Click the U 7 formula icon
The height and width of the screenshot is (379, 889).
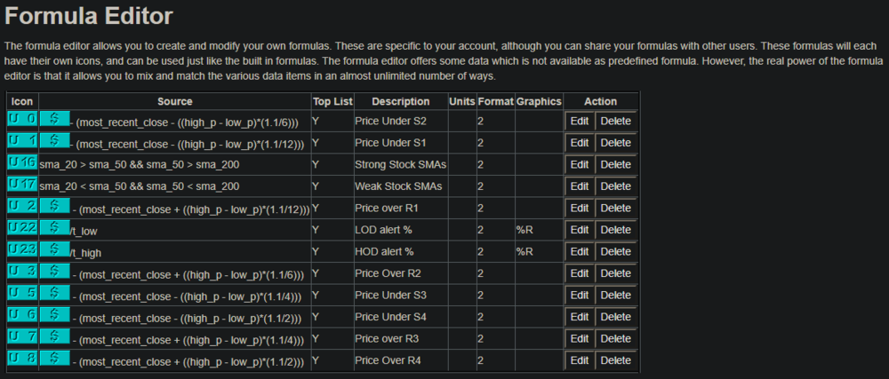pyautogui.click(x=22, y=336)
